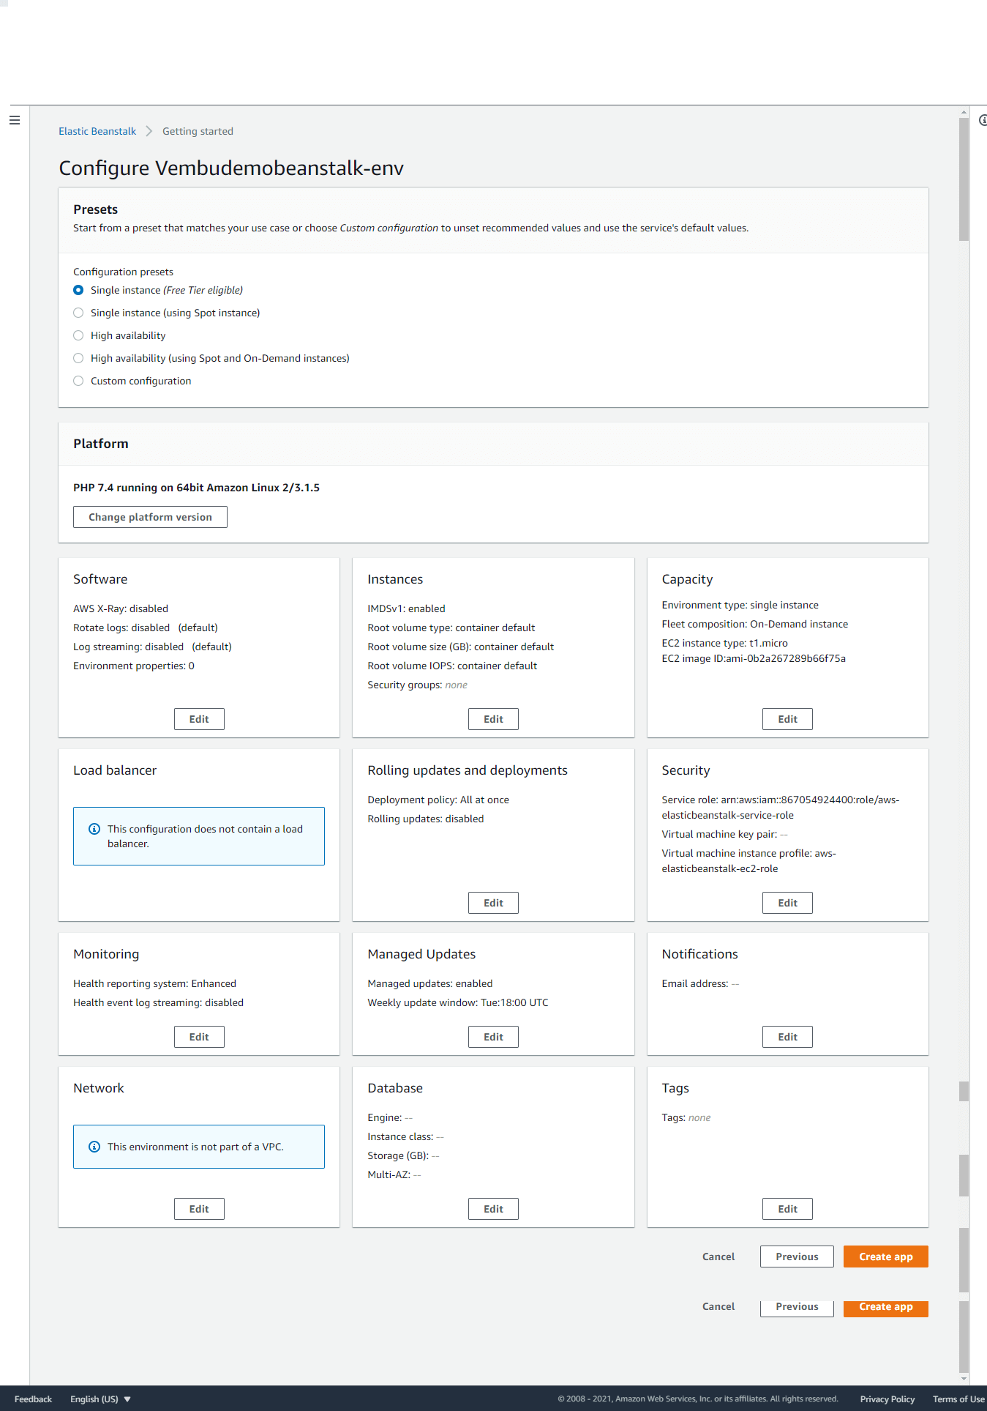Click the lower Previous button
987x1411 pixels.
pos(797,1308)
